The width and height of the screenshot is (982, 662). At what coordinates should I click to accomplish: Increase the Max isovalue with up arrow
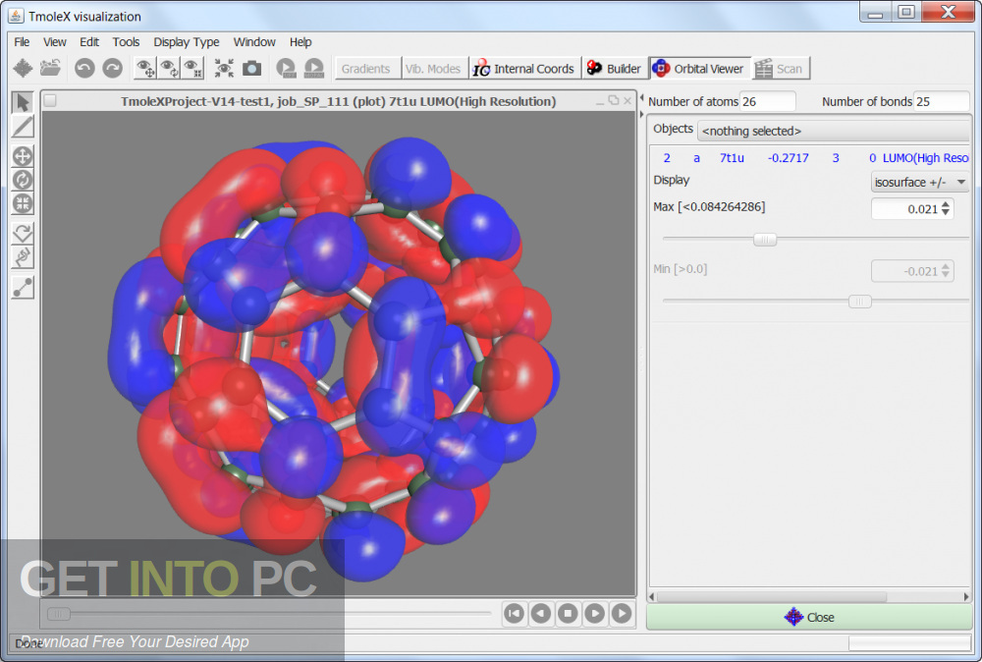pos(946,204)
